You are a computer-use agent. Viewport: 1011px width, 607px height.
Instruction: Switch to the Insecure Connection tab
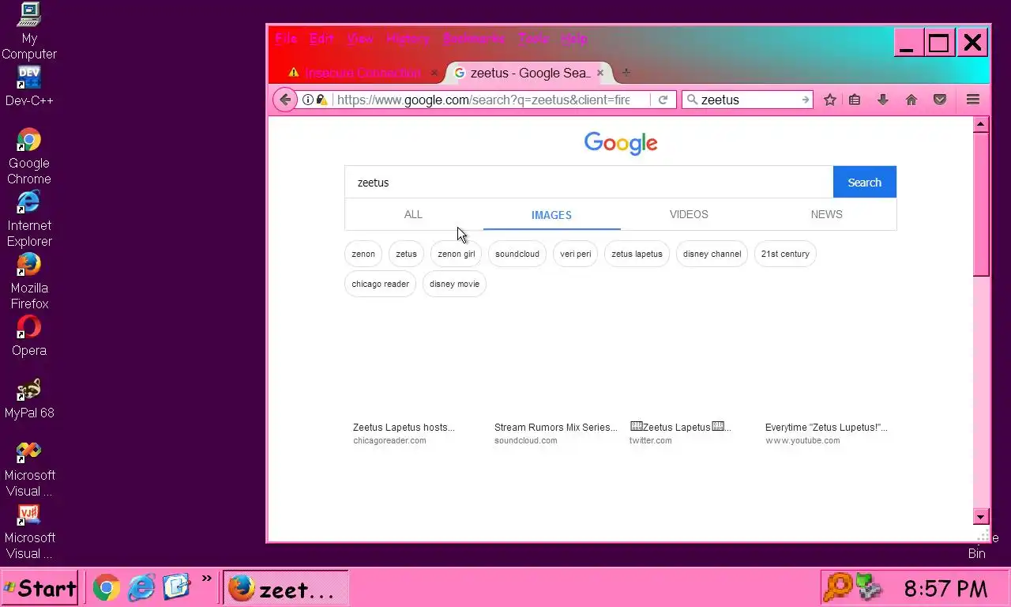coord(363,73)
